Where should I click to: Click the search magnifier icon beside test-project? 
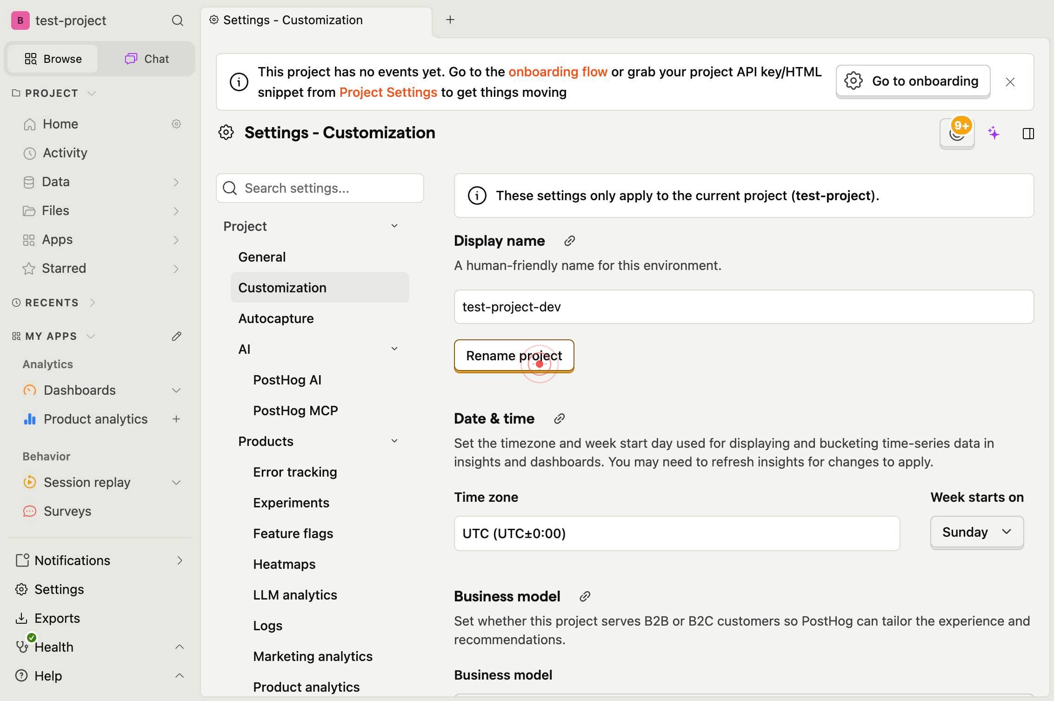(x=177, y=20)
